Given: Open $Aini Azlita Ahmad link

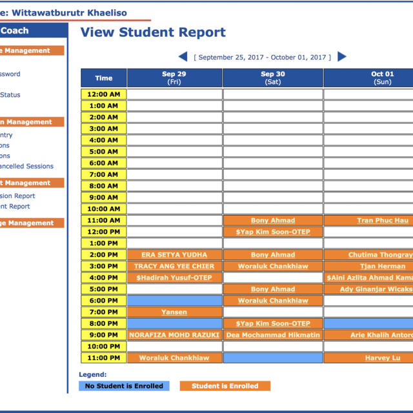Looking at the screenshot, I should [370, 277].
